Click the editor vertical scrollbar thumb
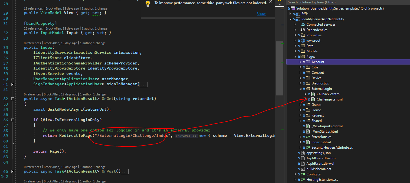This screenshot has height=183, width=410. (x=279, y=68)
